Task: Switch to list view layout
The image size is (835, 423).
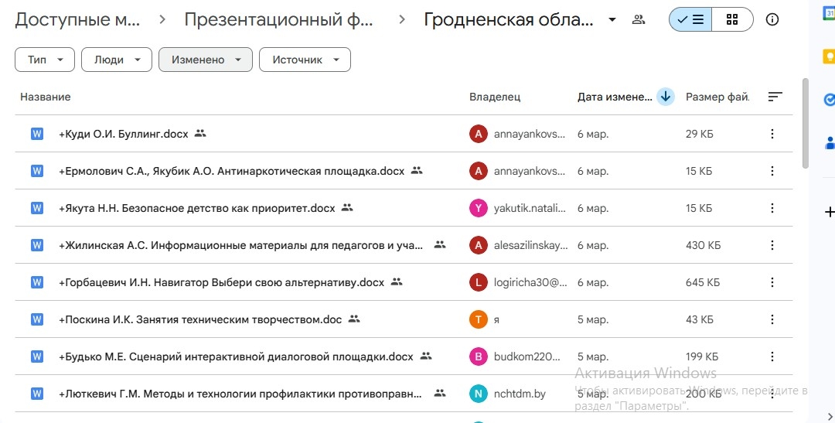Action: 690,20
